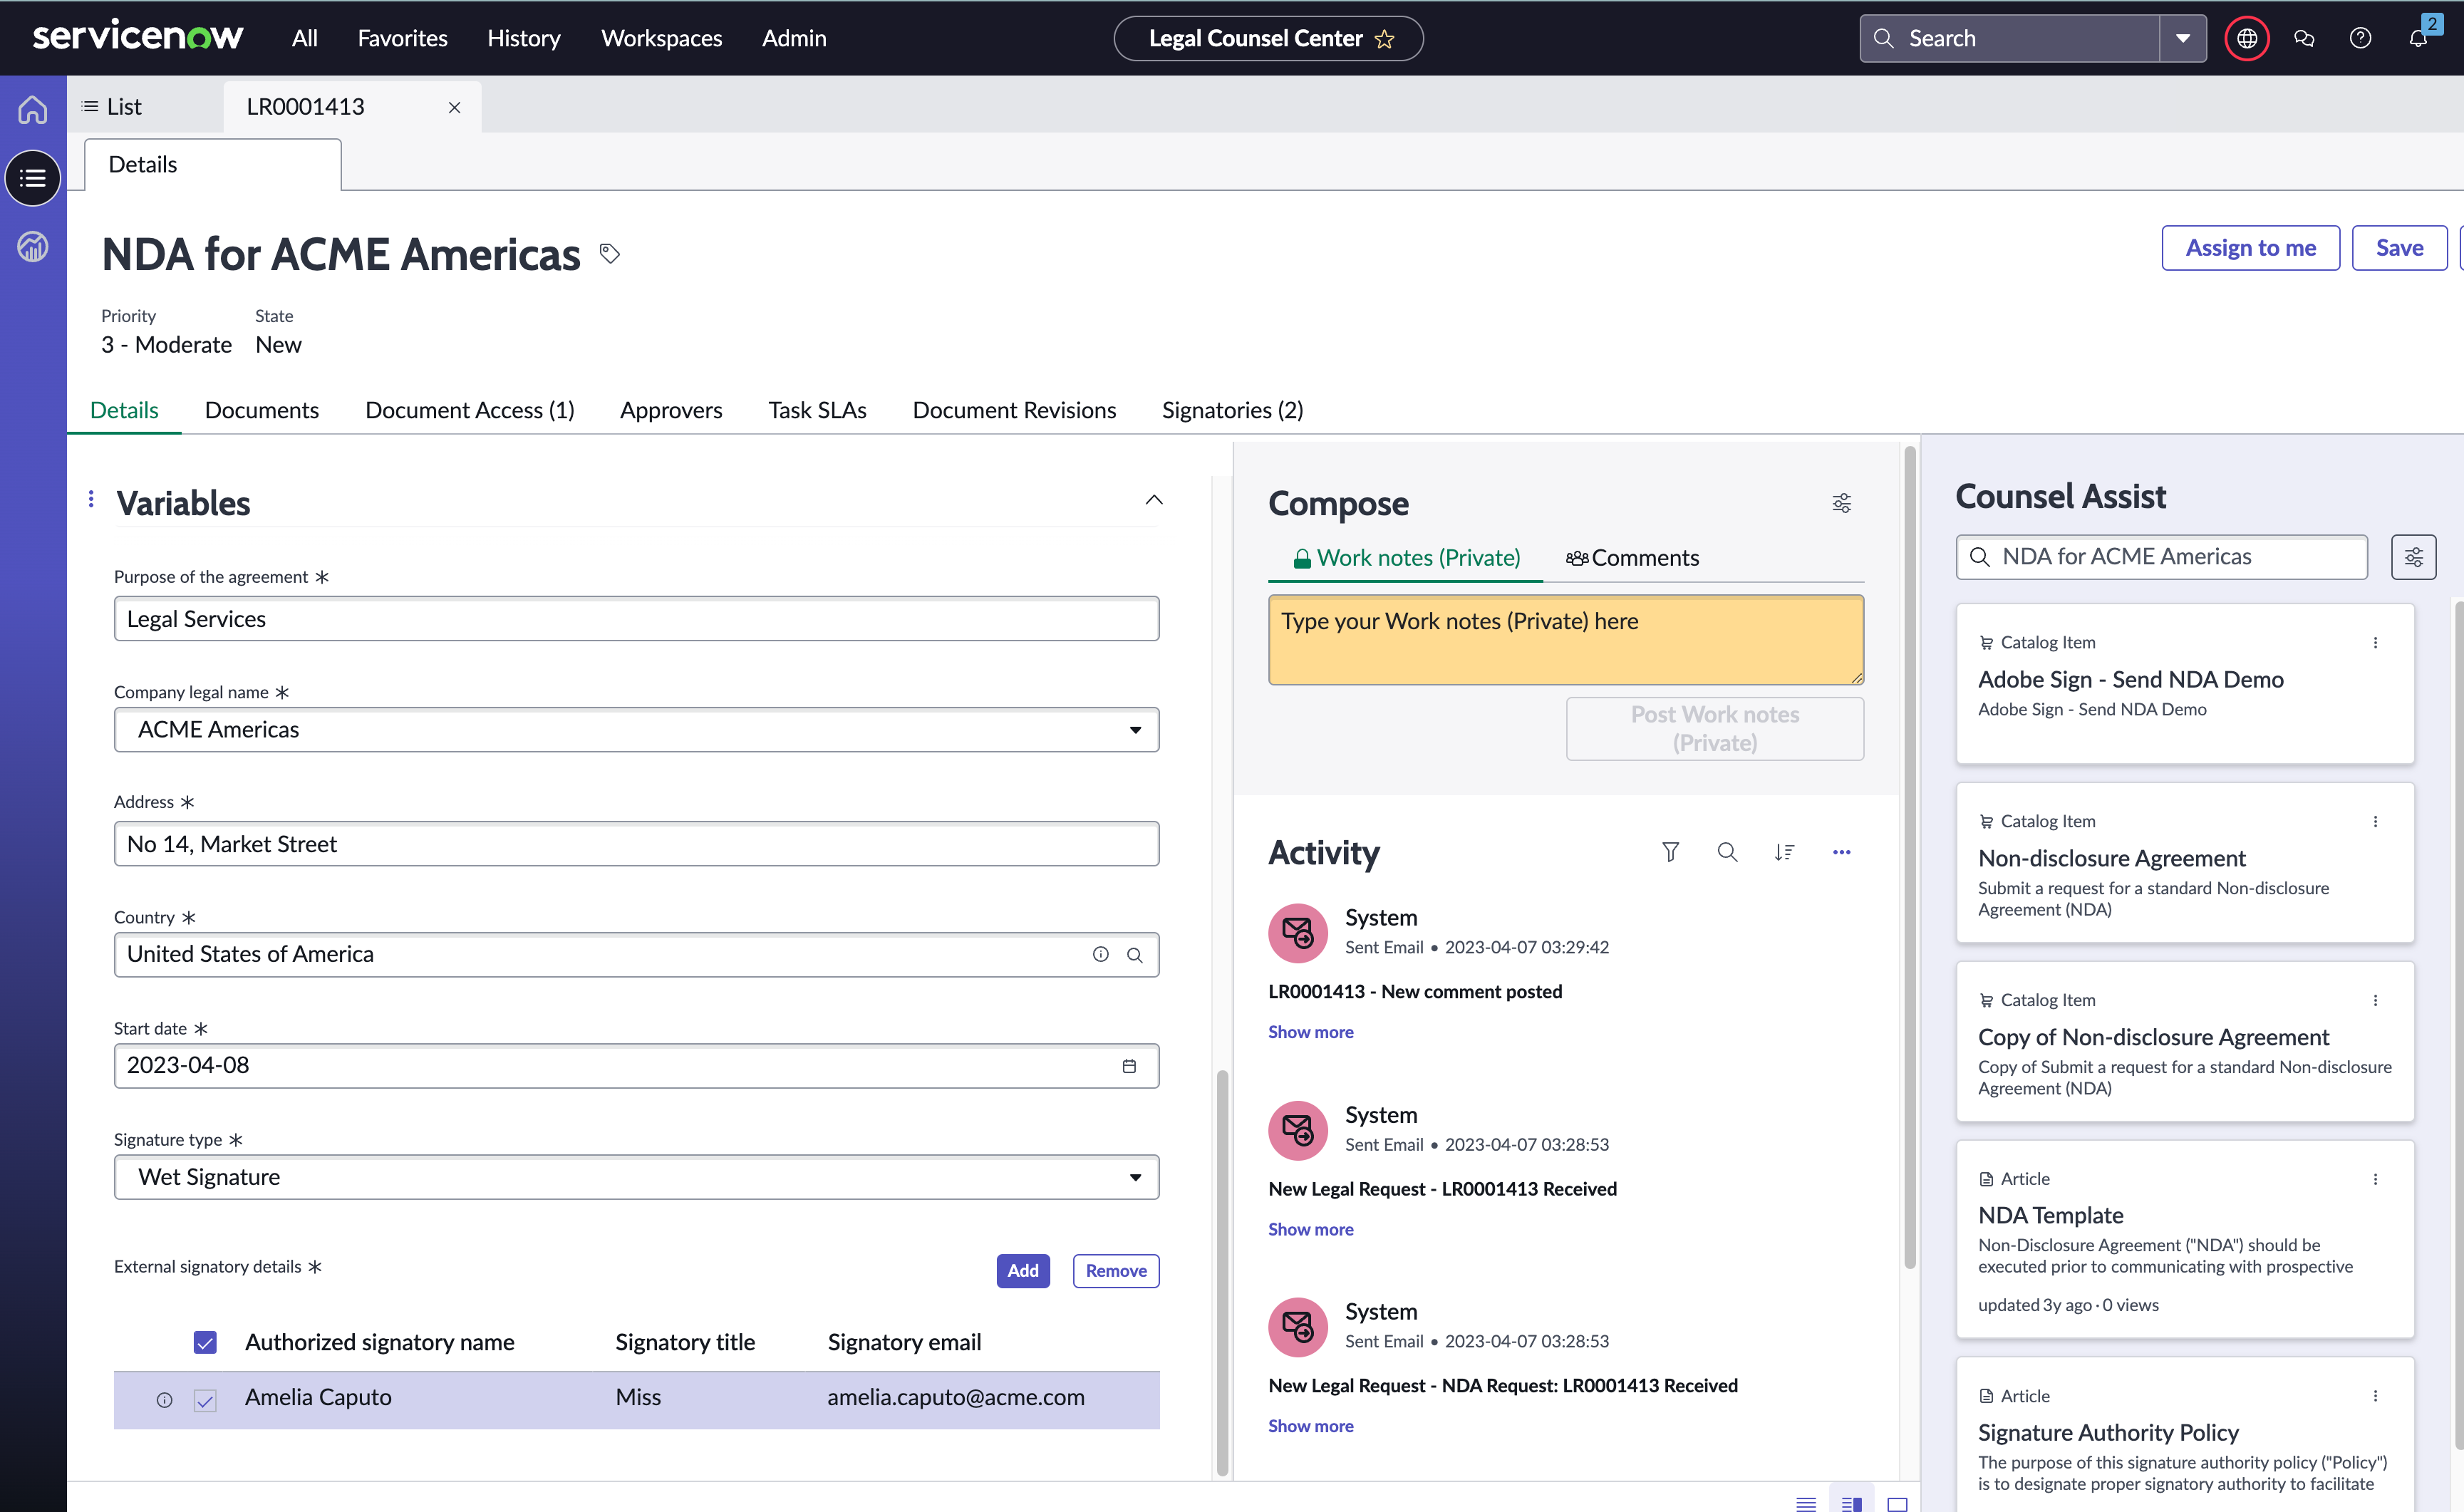This screenshot has height=1512, width=2464.
Task: Close the LR0001413 tab
Action: click(454, 107)
